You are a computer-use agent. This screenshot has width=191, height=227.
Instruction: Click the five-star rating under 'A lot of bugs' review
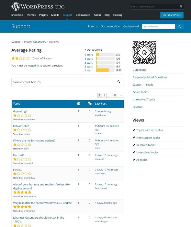pos(22,192)
